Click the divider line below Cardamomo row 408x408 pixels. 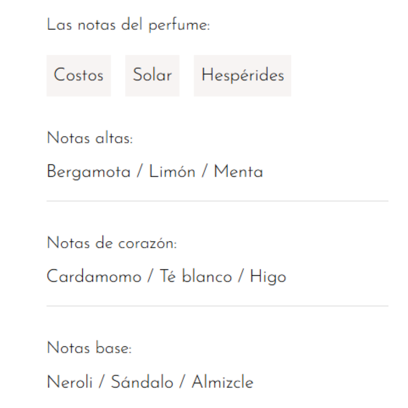(x=217, y=306)
